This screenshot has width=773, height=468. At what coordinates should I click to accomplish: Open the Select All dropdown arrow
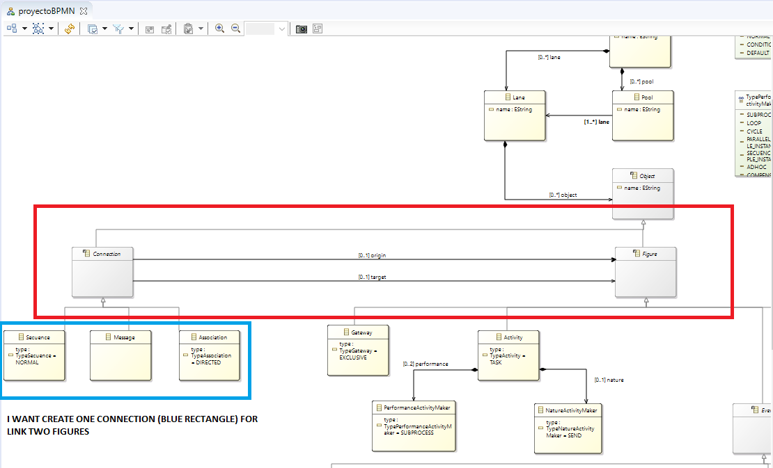click(x=51, y=29)
